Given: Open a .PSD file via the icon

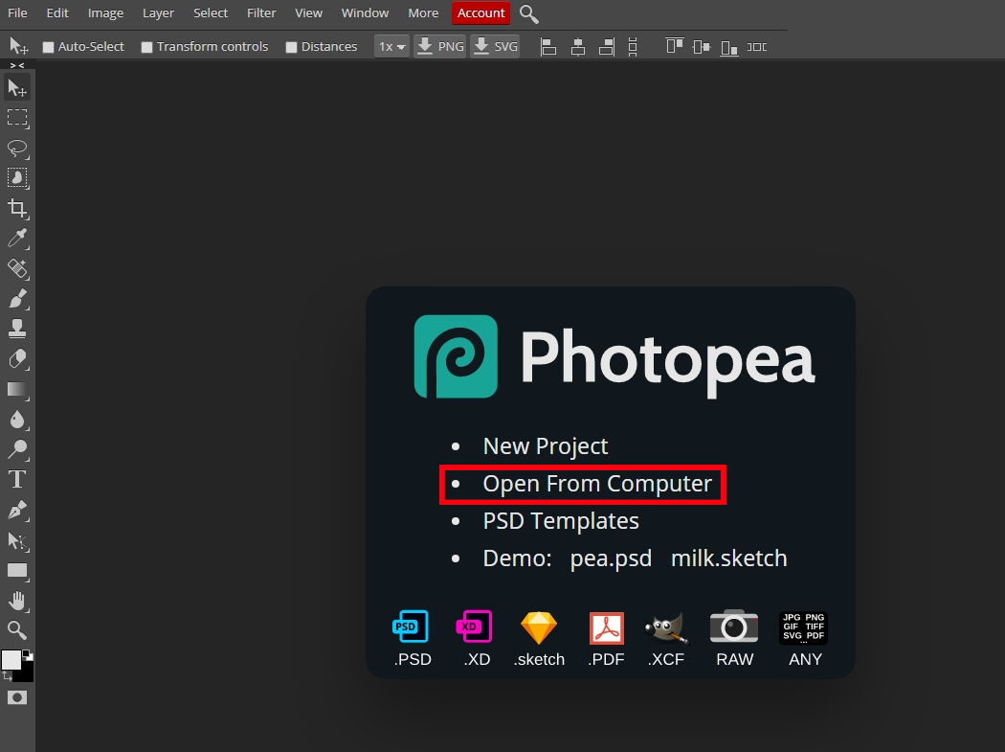Looking at the screenshot, I should (411, 627).
